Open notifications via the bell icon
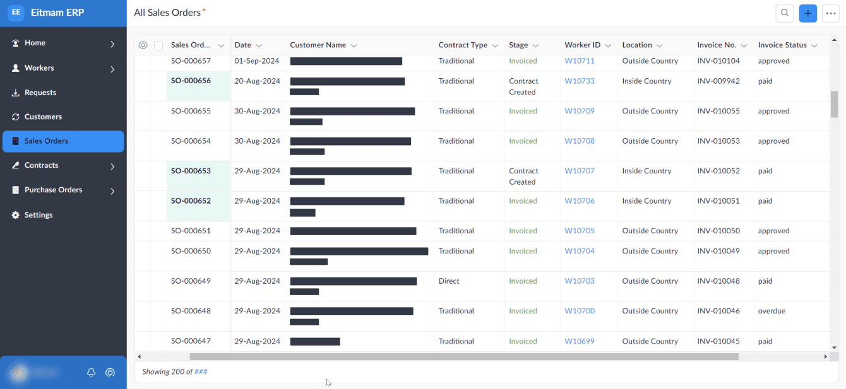The image size is (846, 389). (91, 372)
